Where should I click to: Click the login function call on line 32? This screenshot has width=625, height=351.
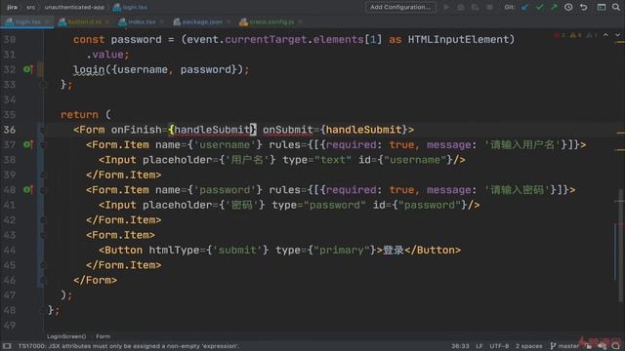click(89, 69)
